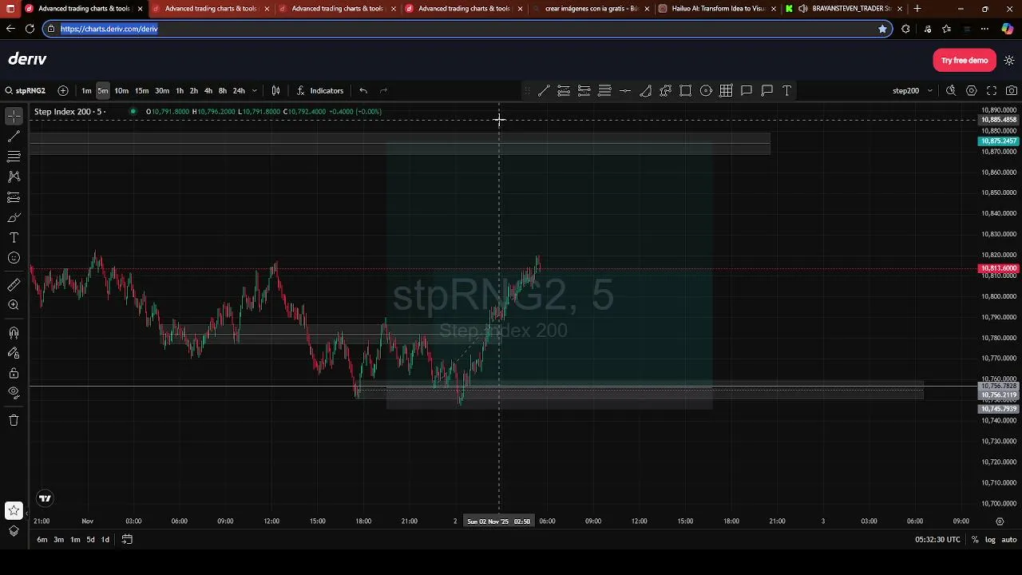1022x575 pixels.
Task: Open the Indicators dialog
Action: coord(320,91)
